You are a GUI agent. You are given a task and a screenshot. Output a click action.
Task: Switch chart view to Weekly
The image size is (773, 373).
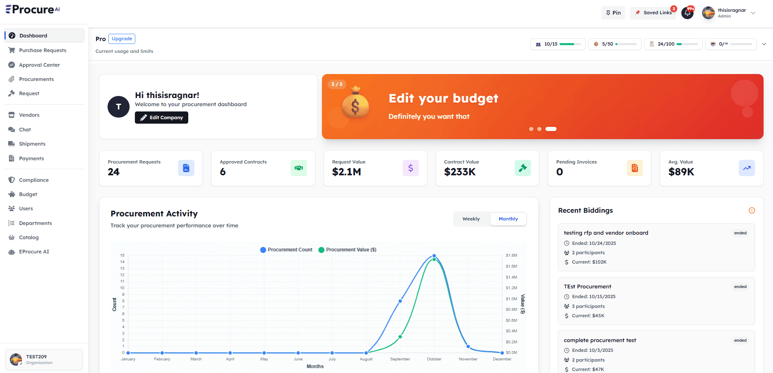pos(471,219)
